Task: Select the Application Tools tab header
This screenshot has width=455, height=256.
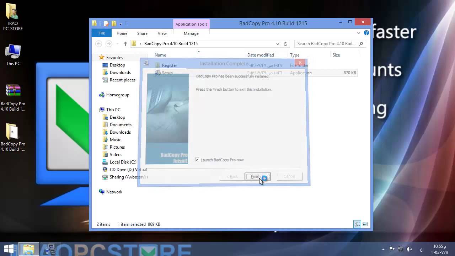Action: 191,24
